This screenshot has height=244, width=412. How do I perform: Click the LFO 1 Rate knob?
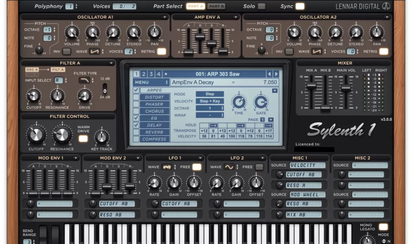tap(154, 183)
